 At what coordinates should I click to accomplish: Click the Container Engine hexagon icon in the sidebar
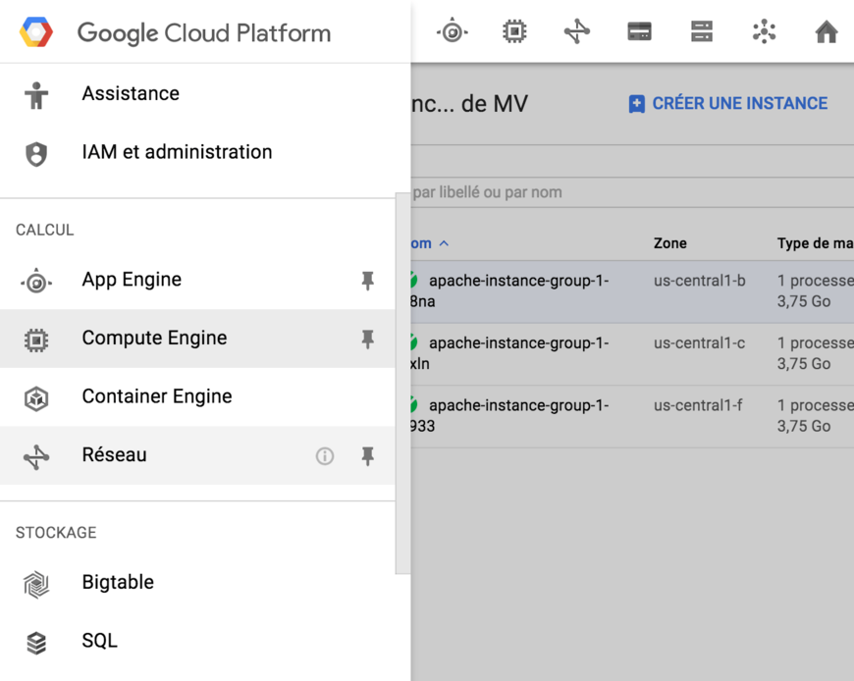click(36, 397)
